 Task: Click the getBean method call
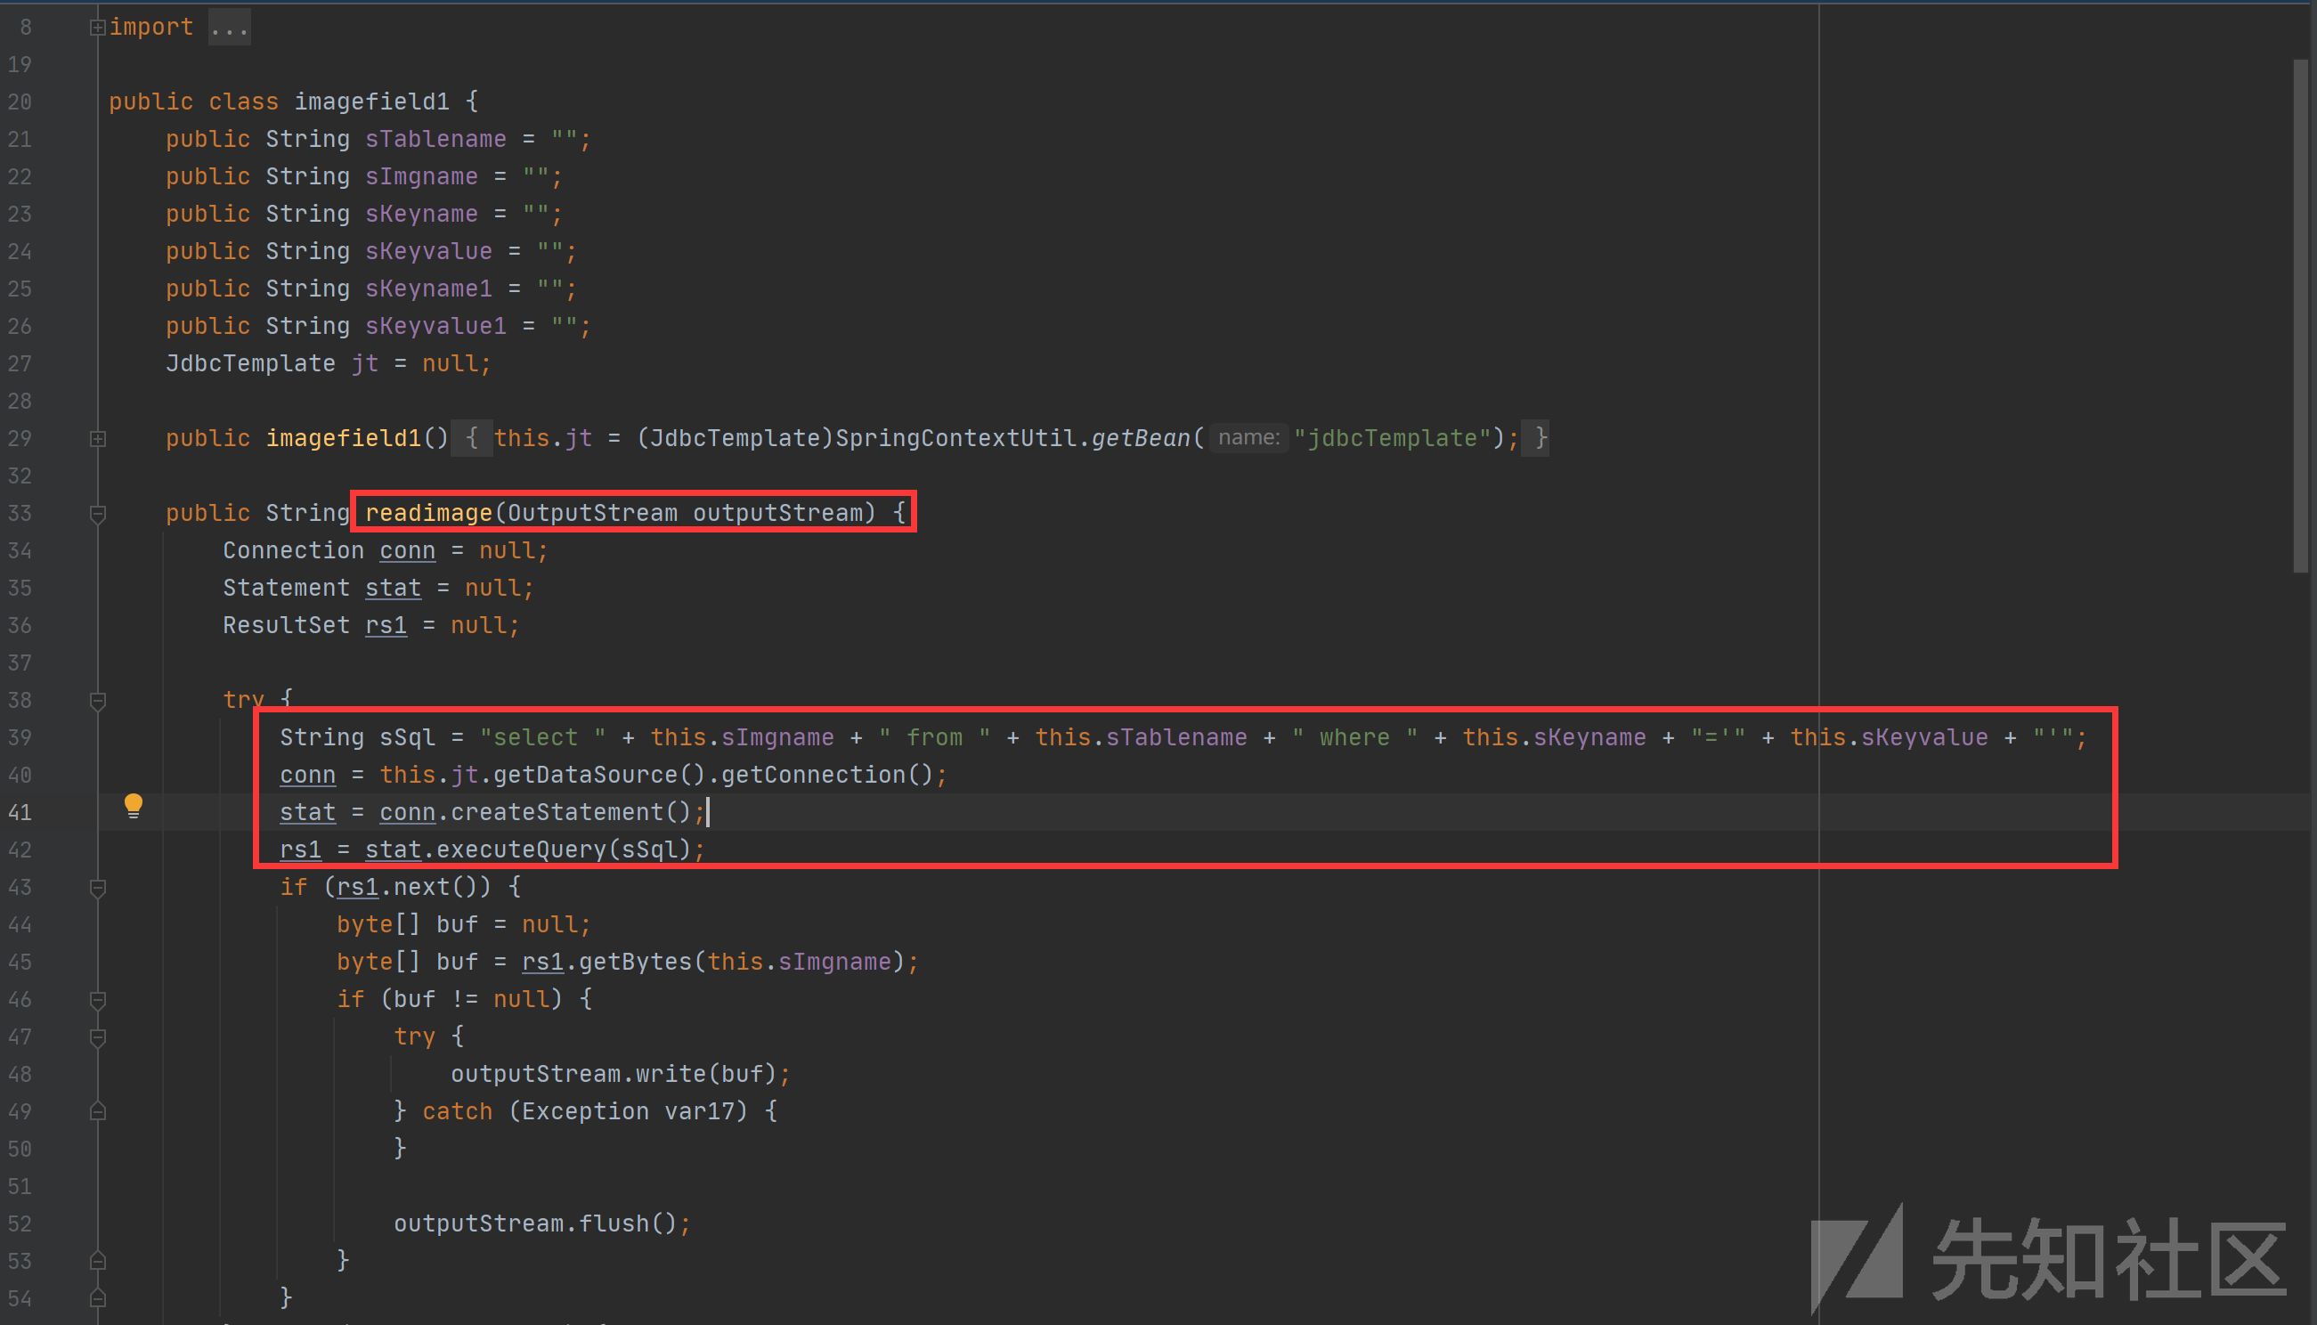pyautogui.click(x=1141, y=439)
